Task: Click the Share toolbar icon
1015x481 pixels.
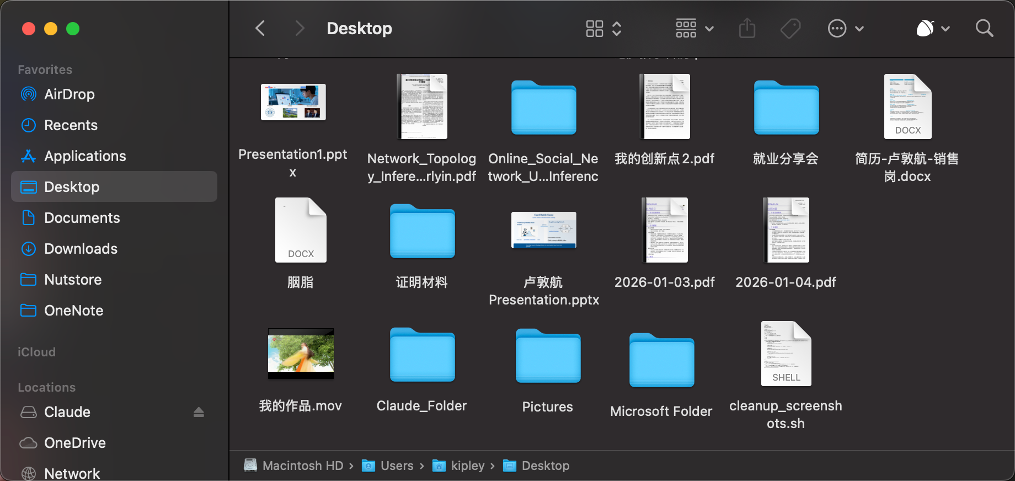Action: 747,28
